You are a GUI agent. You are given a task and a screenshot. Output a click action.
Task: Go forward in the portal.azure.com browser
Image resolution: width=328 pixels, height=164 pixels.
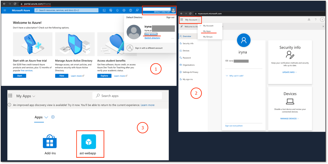[10, 4]
